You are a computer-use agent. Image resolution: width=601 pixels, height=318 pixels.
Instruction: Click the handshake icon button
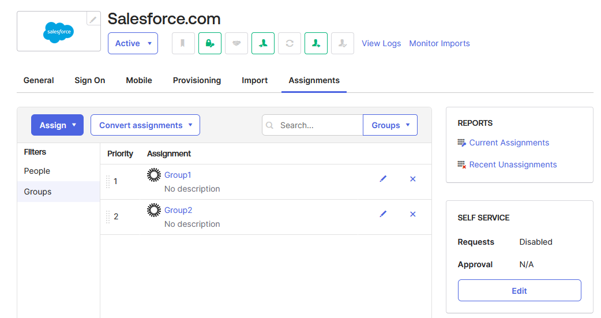(x=236, y=43)
